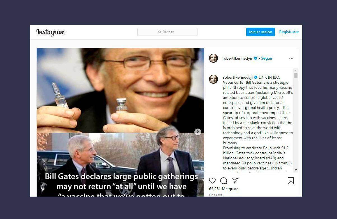This screenshot has width=337, height=219.
Task: Open robertfkennedyjr avatar in post header
Action: click(x=213, y=58)
